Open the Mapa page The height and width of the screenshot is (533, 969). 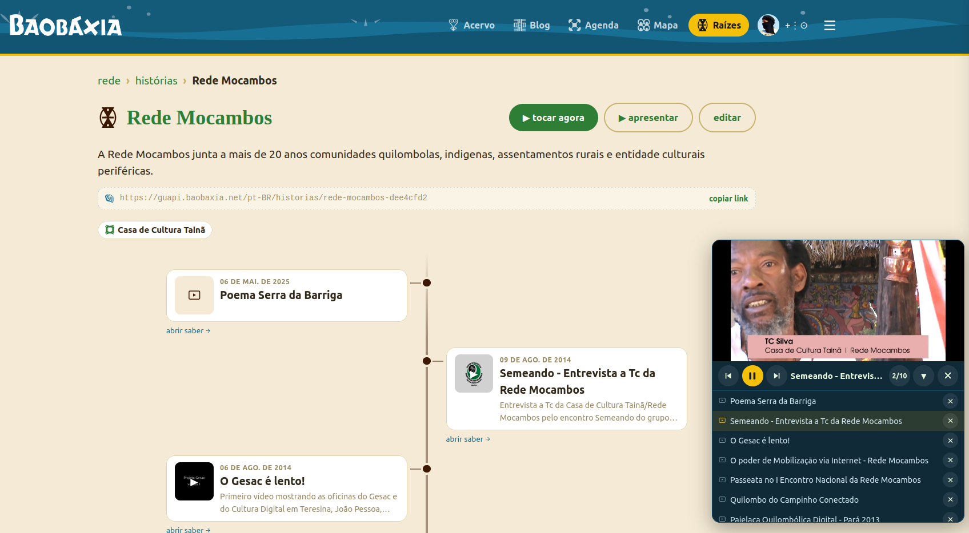pyautogui.click(x=658, y=25)
